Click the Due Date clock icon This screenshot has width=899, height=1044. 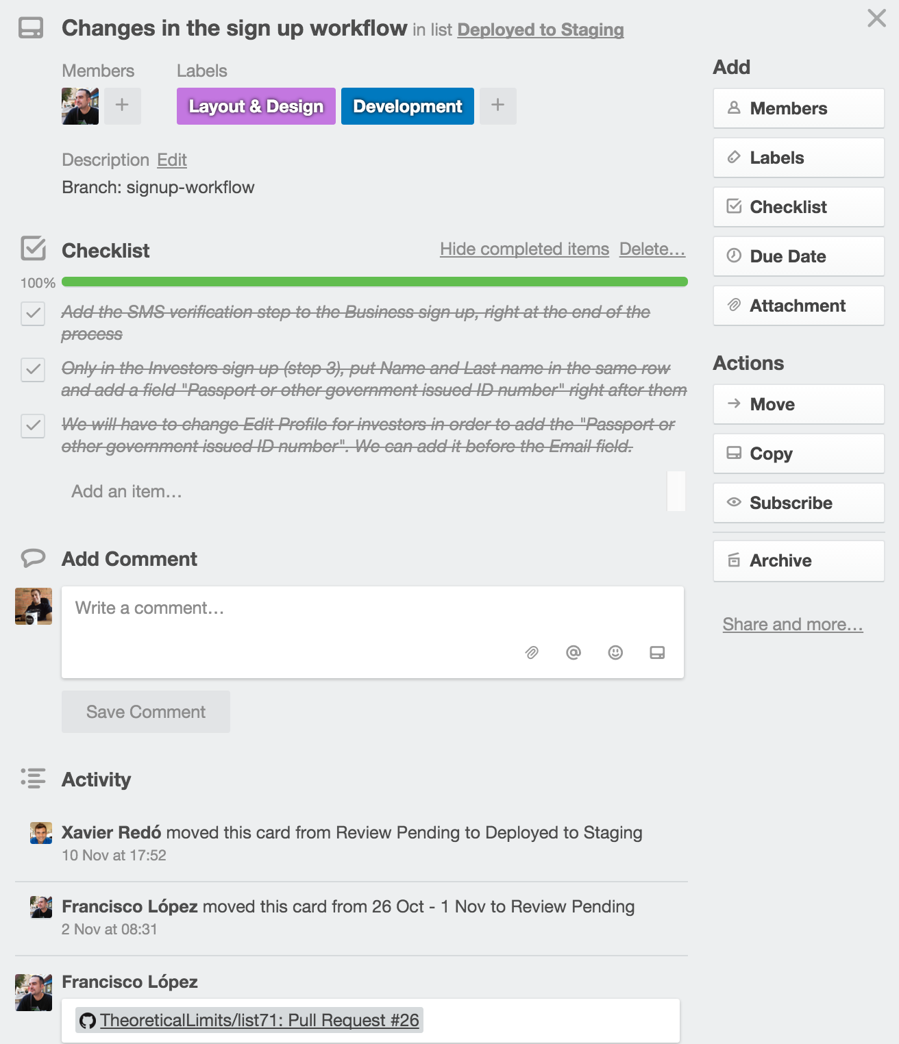pos(734,256)
